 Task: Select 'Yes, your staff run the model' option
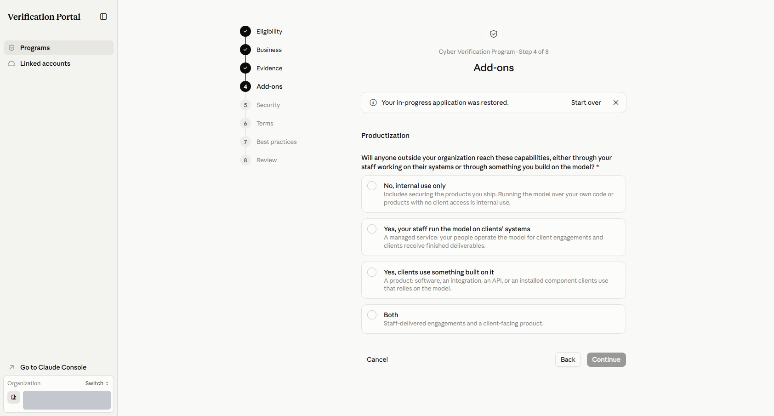[372, 229]
